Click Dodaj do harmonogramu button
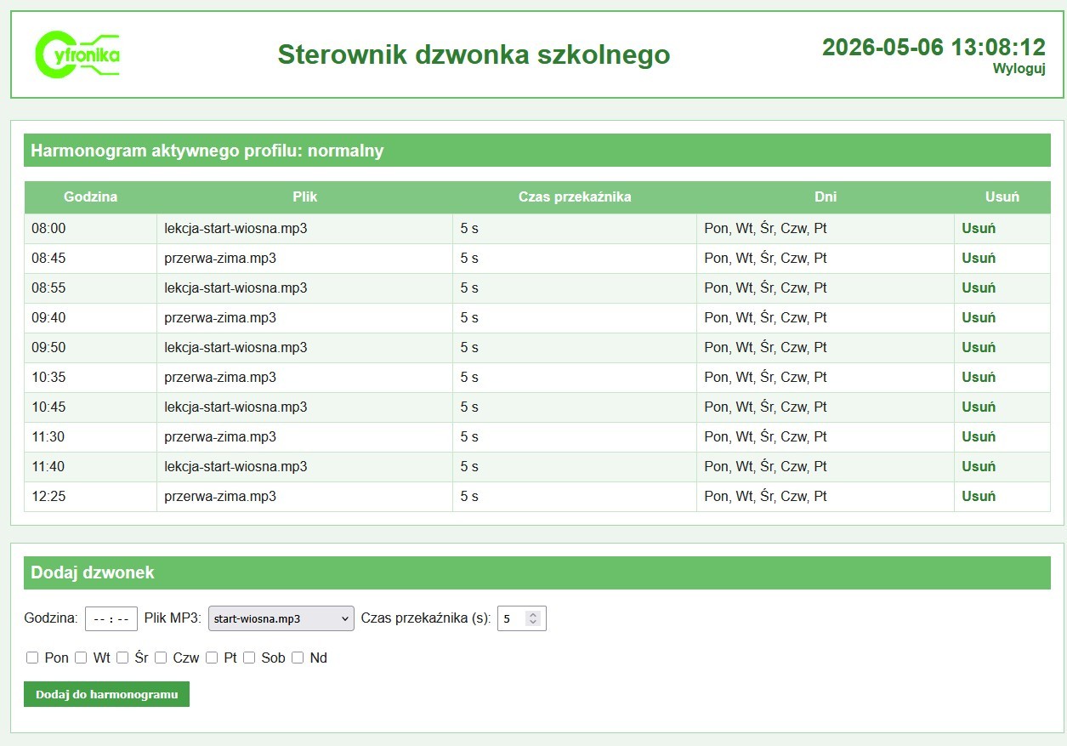Screen dimensions: 1067x746 [106, 694]
